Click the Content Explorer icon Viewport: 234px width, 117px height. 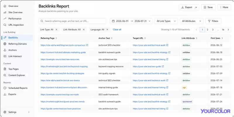(x=5, y=75)
